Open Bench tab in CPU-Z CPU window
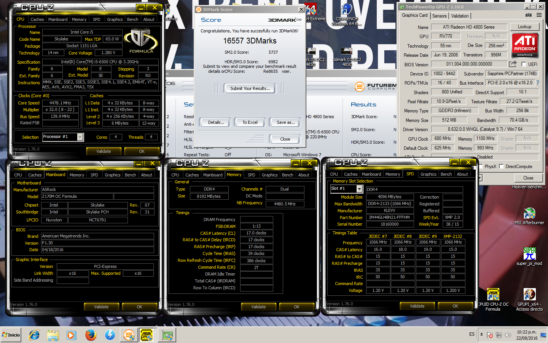This screenshot has height=343, width=548. 133,19
